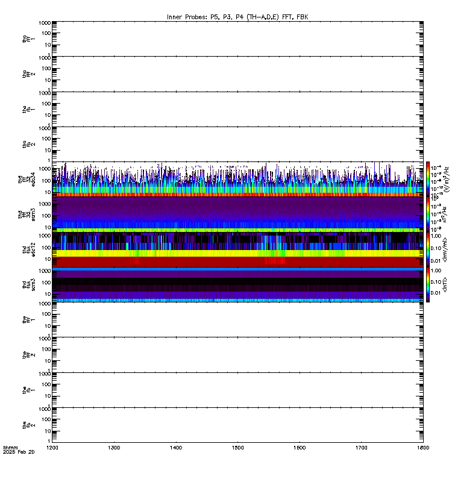Click the "<|nT|>" units label
This screenshot has height=482, width=452.
point(445,284)
